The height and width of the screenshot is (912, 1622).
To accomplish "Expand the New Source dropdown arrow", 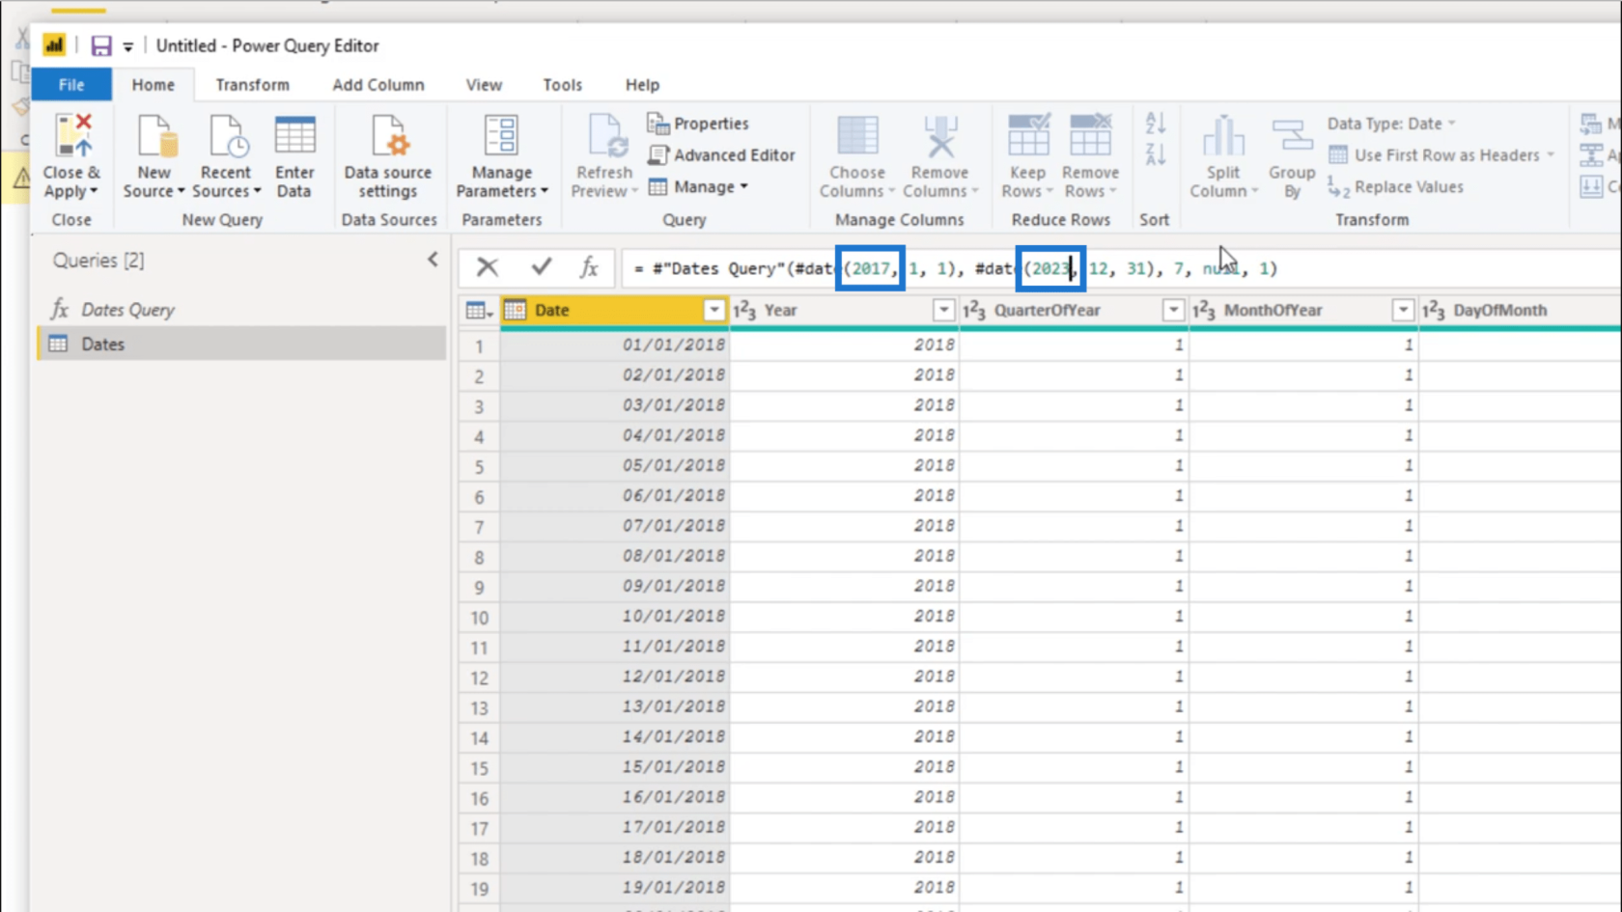I will (181, 191).
